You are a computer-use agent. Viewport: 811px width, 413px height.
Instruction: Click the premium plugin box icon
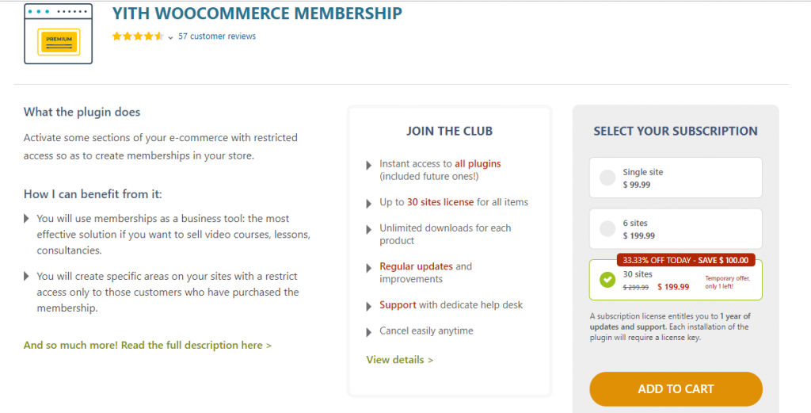tap(58, 33)
